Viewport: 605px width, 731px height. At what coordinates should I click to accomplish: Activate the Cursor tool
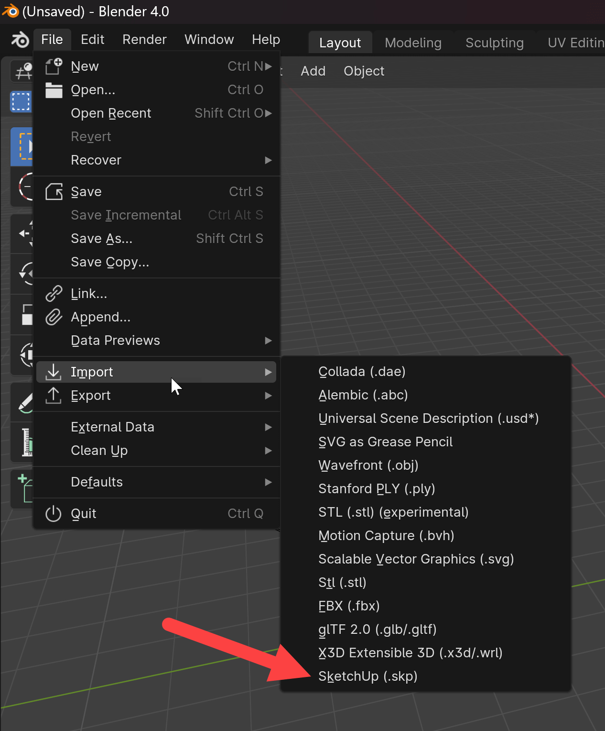(21, 187)
